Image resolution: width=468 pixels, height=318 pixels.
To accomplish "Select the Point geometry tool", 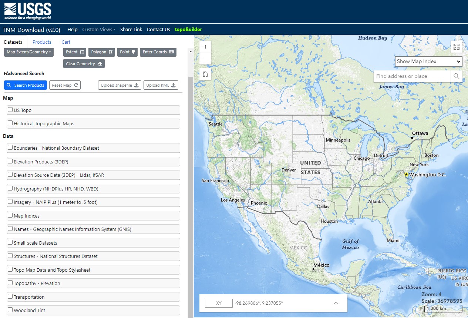I will [x=128, y=52].
